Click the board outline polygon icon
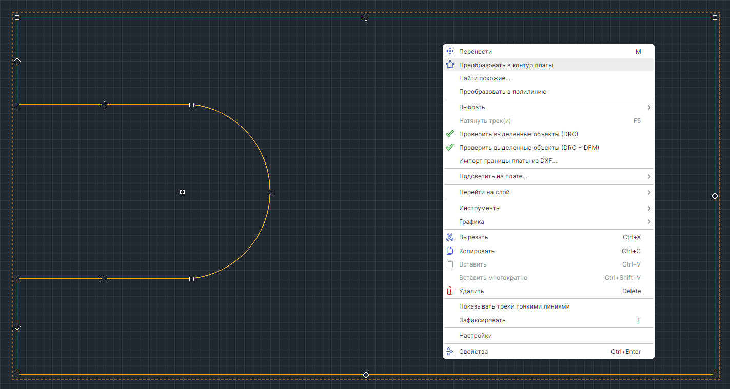This screenshot has width=730, height=389. tap(450, 65)
